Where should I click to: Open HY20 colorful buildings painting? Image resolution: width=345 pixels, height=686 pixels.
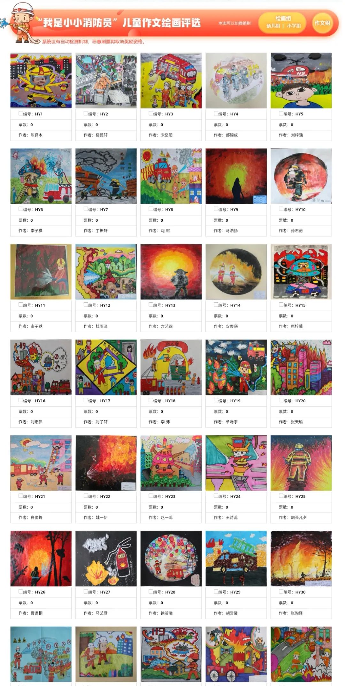click(301, 367)
